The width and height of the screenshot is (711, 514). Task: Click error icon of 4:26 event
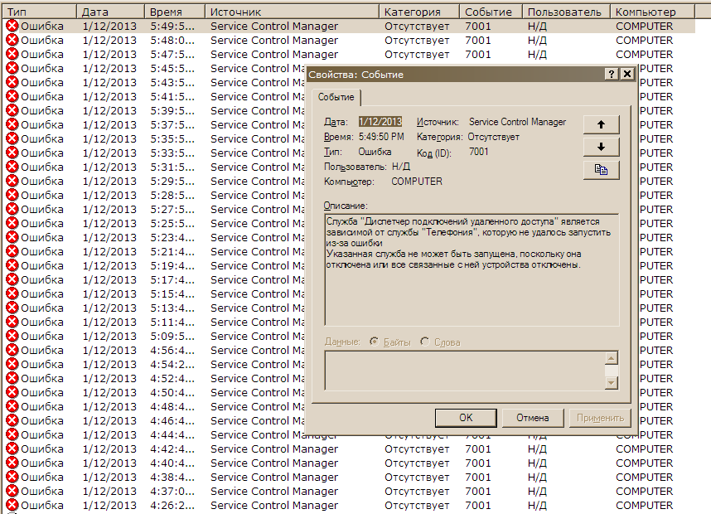click(12, 505)
